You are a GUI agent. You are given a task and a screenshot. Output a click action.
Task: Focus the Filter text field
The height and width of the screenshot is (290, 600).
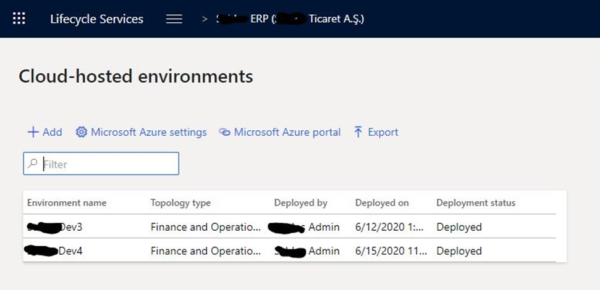click(108, 164)
